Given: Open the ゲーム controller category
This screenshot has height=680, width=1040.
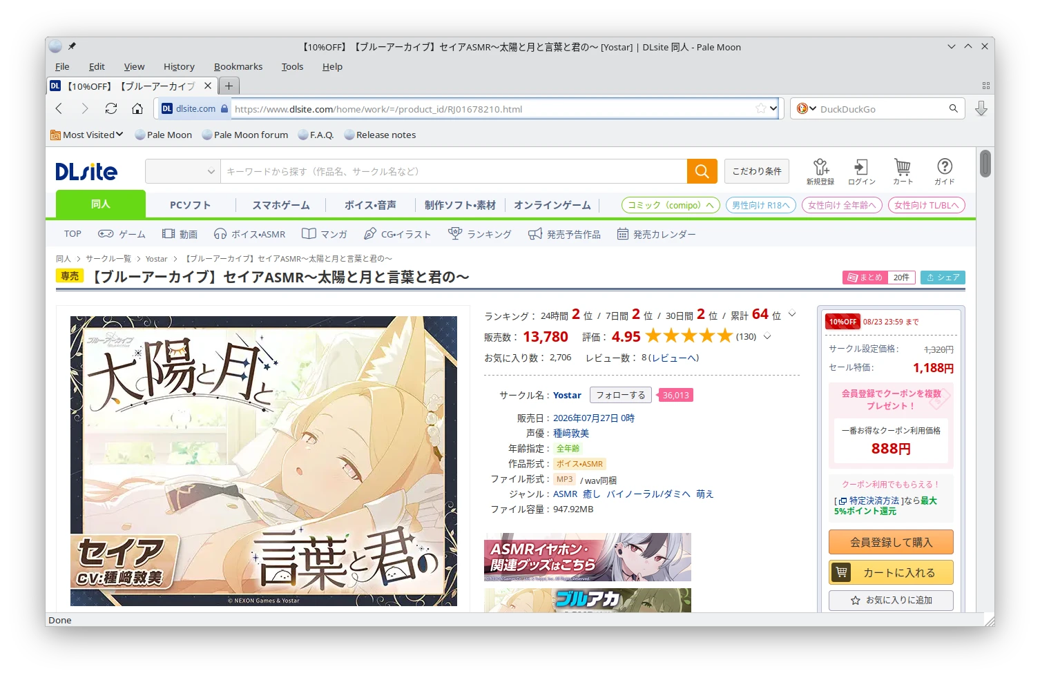Looking at the screenshot, I should 122,234.
